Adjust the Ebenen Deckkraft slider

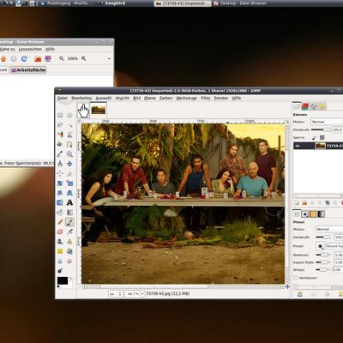[x=321, y=129]
